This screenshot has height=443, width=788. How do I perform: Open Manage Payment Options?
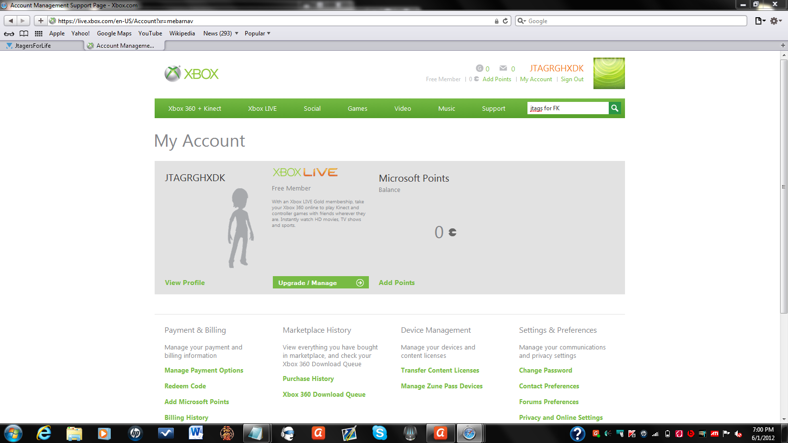point(204,370)
